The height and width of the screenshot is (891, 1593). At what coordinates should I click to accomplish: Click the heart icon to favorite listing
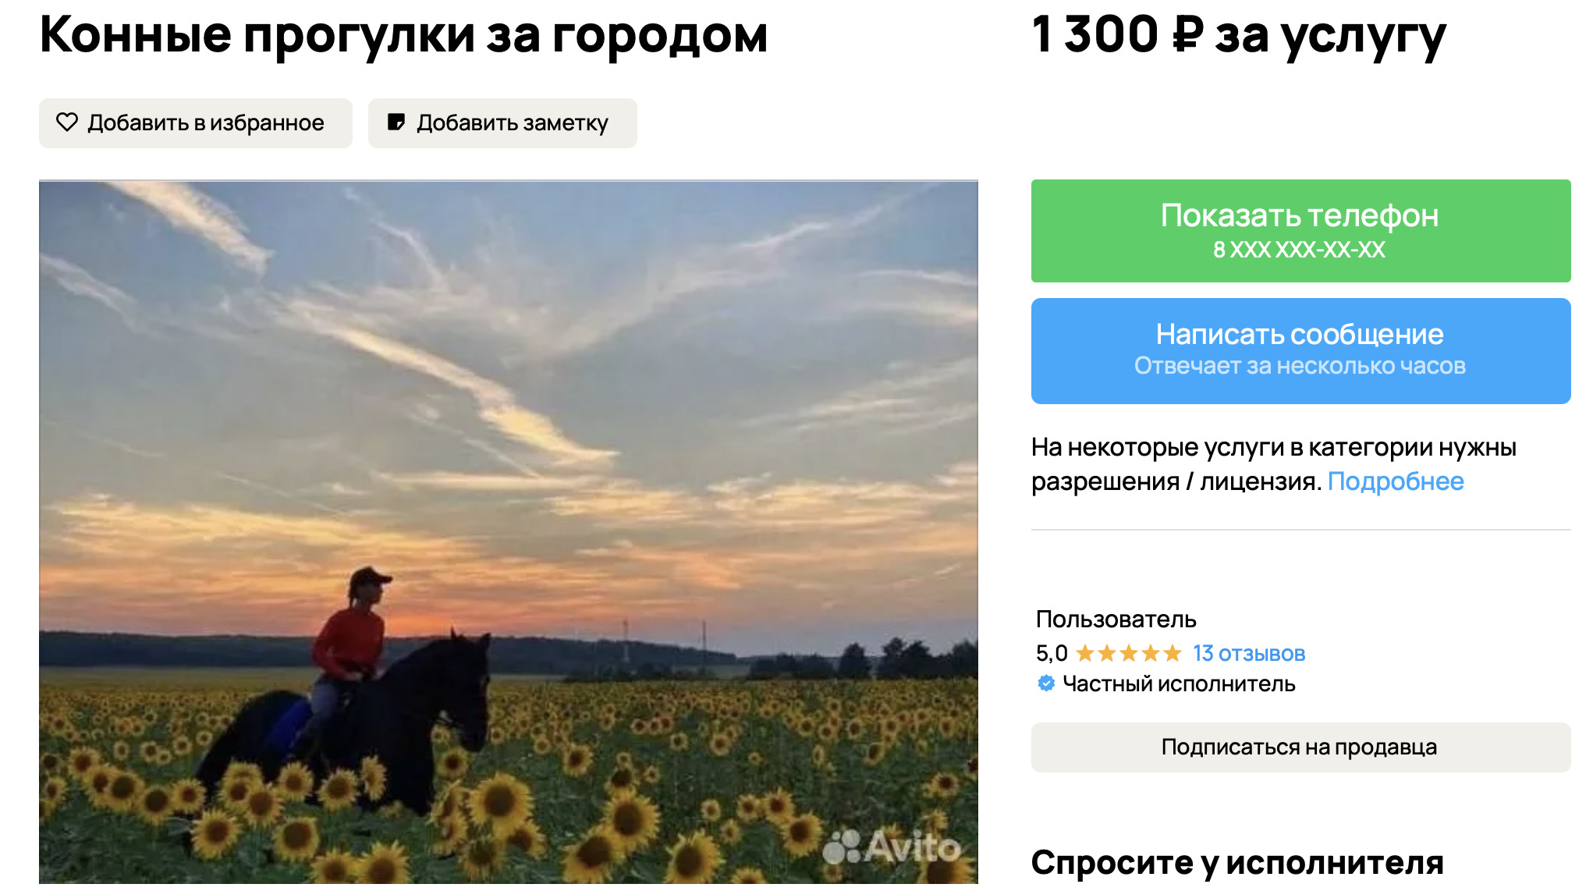(67, 122)
